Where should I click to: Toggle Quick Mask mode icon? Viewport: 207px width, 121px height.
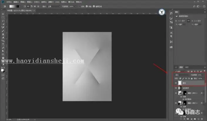3,75
